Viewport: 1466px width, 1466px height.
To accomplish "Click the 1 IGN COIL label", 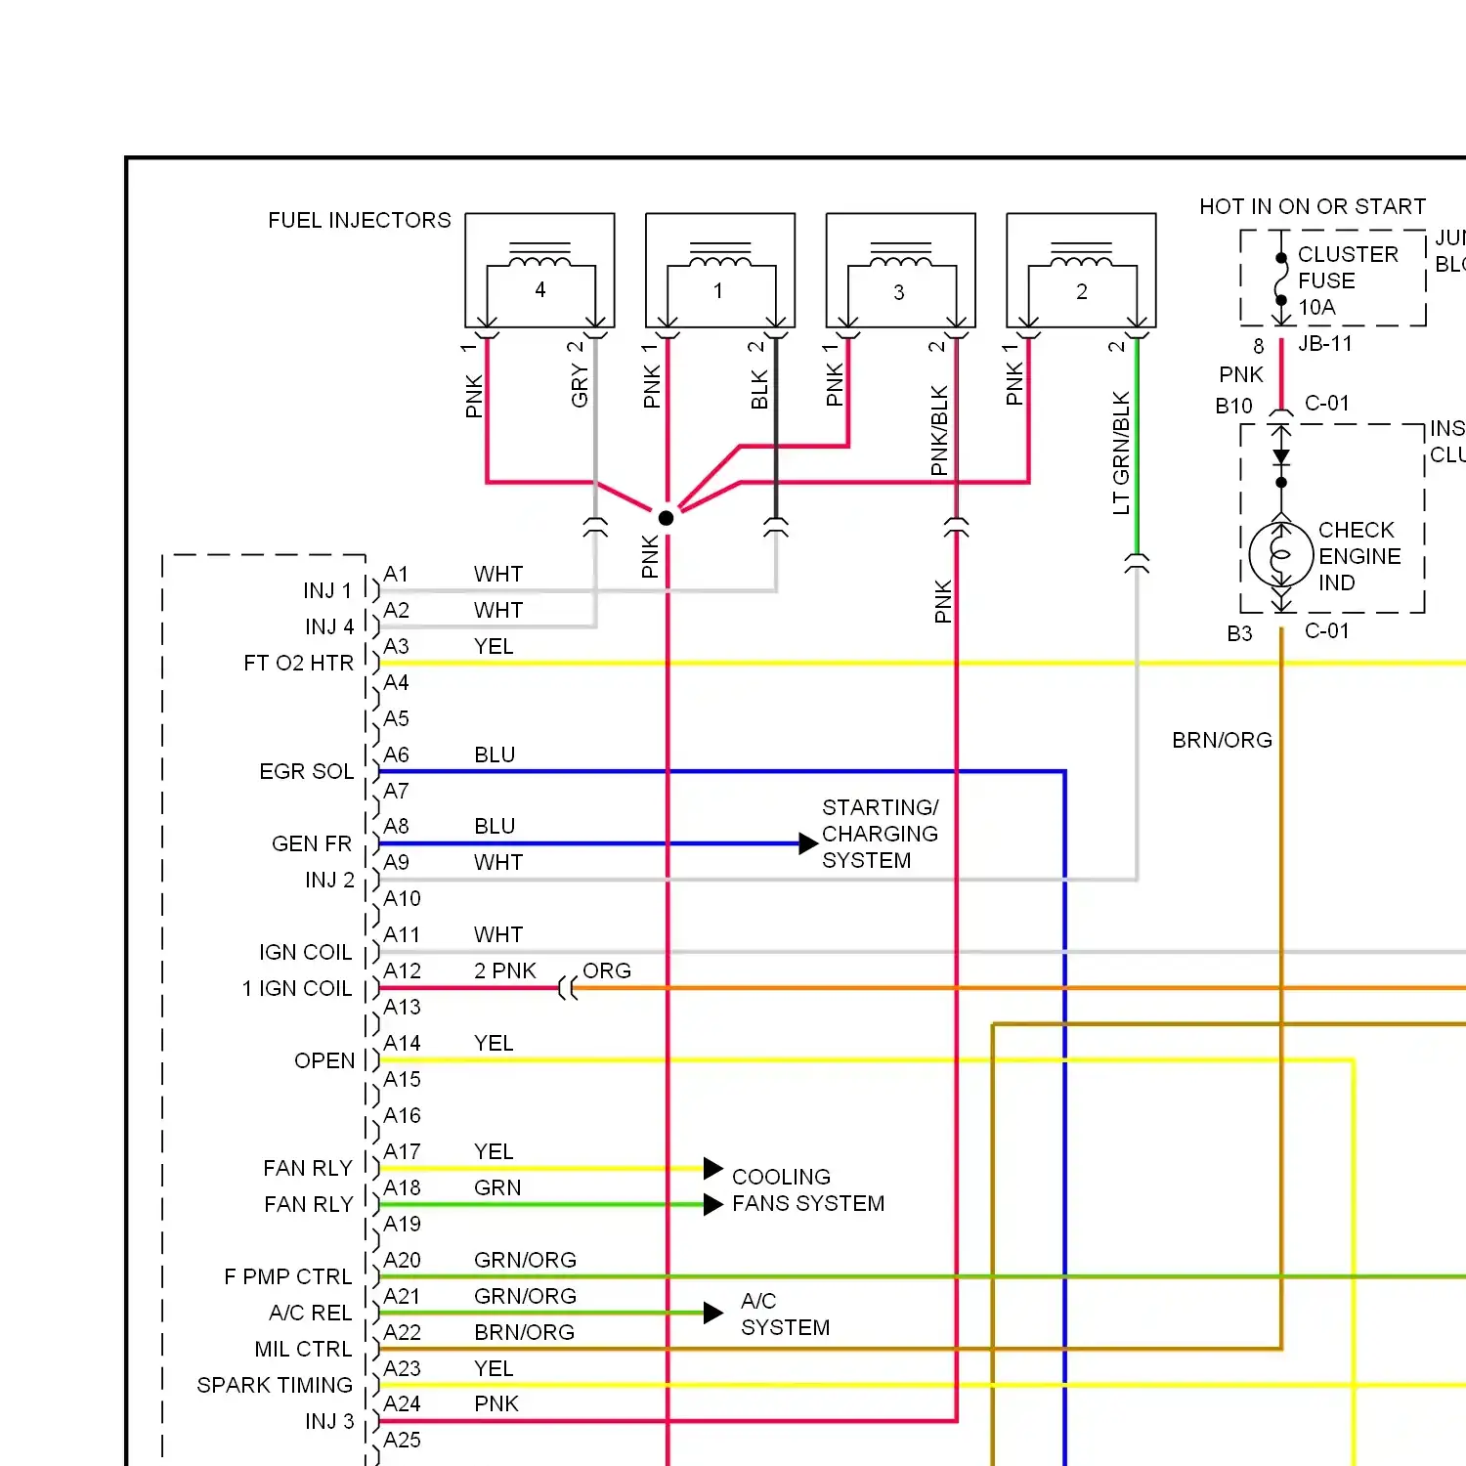I will (297, 989).
